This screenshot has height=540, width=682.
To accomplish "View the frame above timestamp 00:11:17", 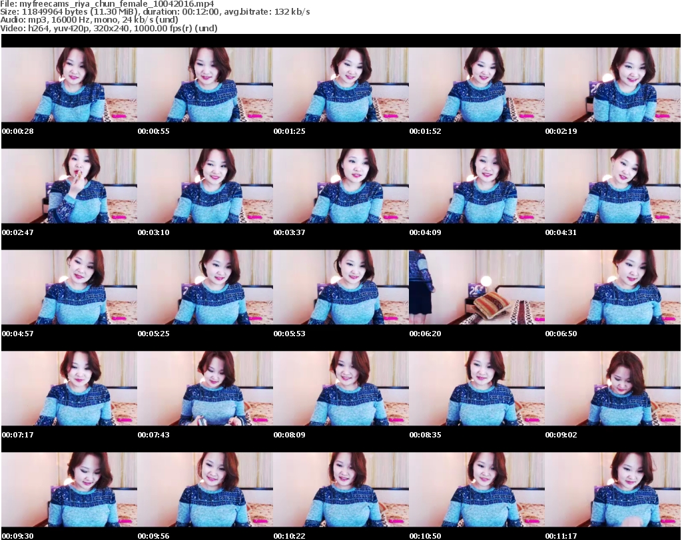I will click(x=613, y=489).
